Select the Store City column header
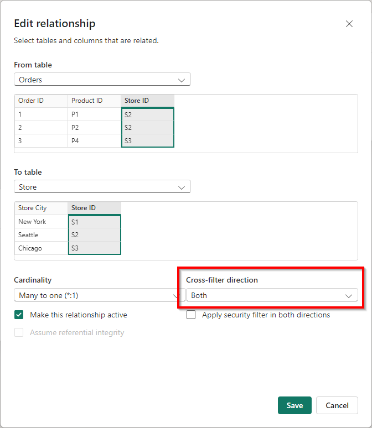Image resolution: width=372 pixels, height=428 pixels. coord(41,208)
